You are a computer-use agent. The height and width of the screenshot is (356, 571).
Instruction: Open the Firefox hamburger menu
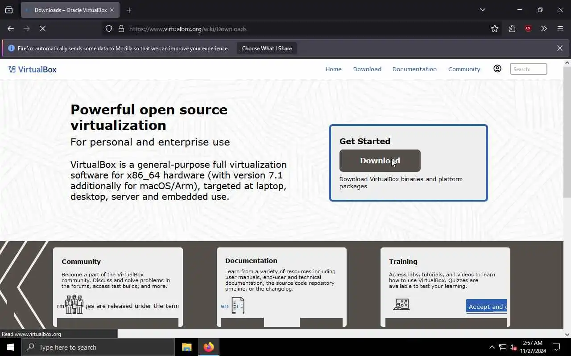pyautogui.click(x=560, y=29)
